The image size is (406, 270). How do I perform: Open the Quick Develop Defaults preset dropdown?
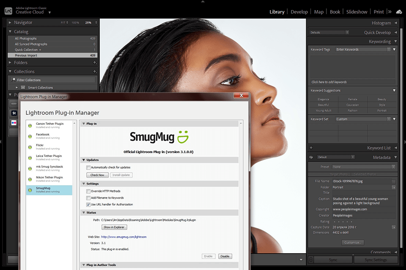coord(329,32)
